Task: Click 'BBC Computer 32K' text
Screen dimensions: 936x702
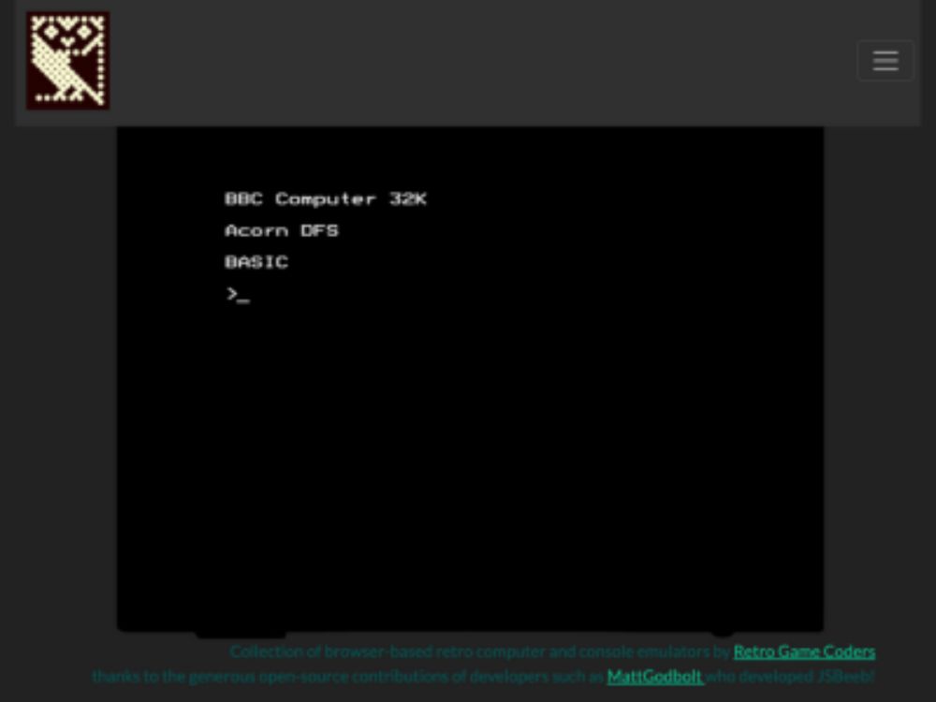Action: 326,198
